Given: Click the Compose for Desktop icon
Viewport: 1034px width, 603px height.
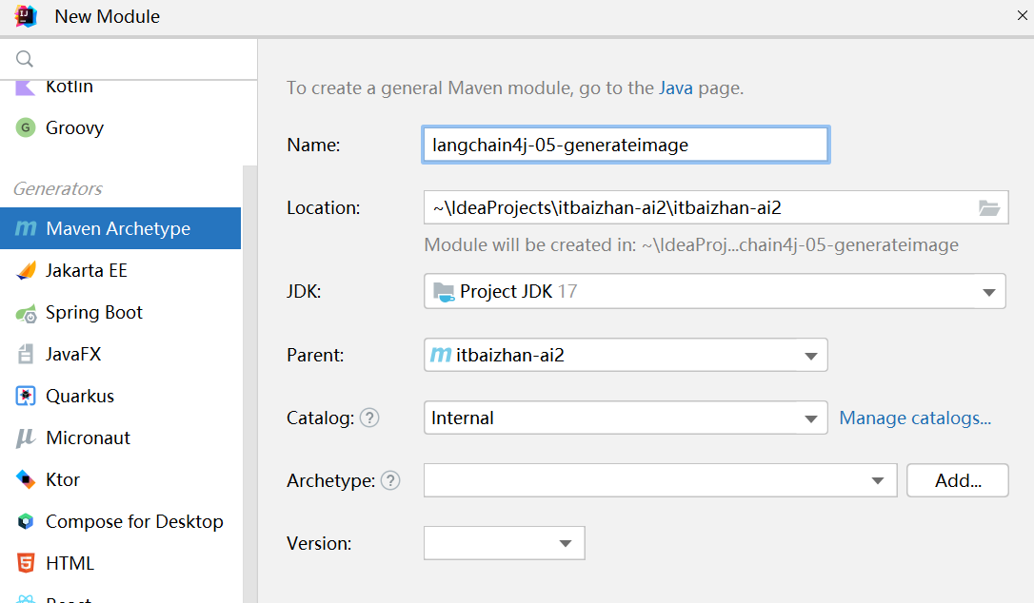Looking at the screenshot, I should coord(25,521).
